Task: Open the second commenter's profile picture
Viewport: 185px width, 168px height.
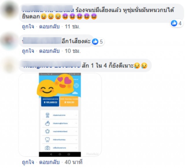Action: click(x=9, y=41)
